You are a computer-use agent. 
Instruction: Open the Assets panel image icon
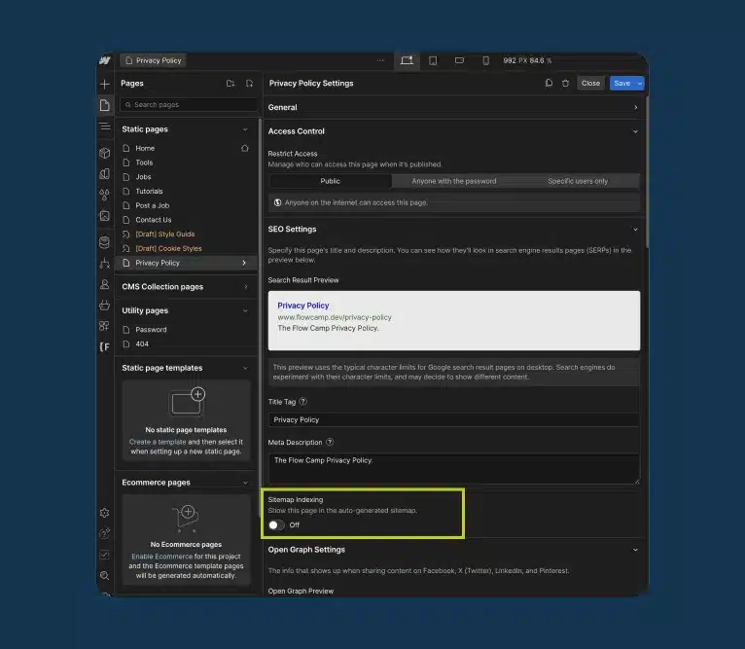(x=104, y=215)
